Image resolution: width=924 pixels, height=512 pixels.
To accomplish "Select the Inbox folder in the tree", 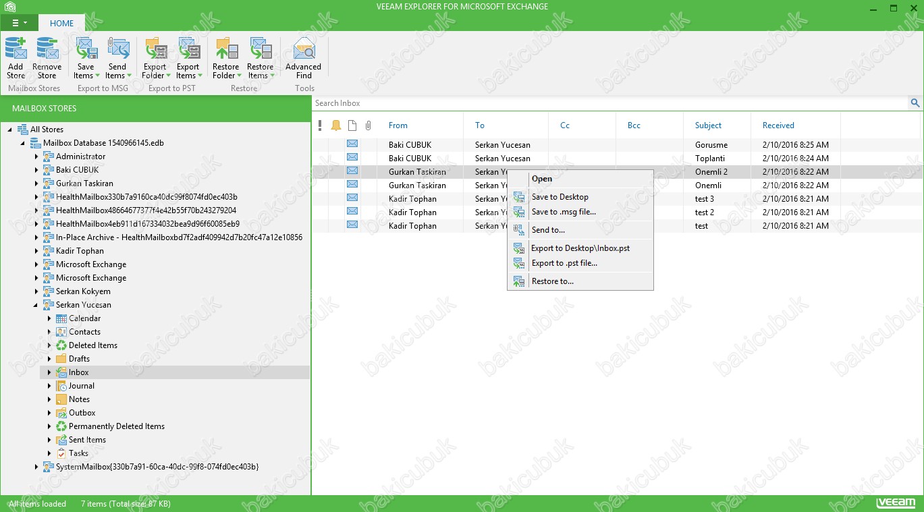I will coord(78,372).
